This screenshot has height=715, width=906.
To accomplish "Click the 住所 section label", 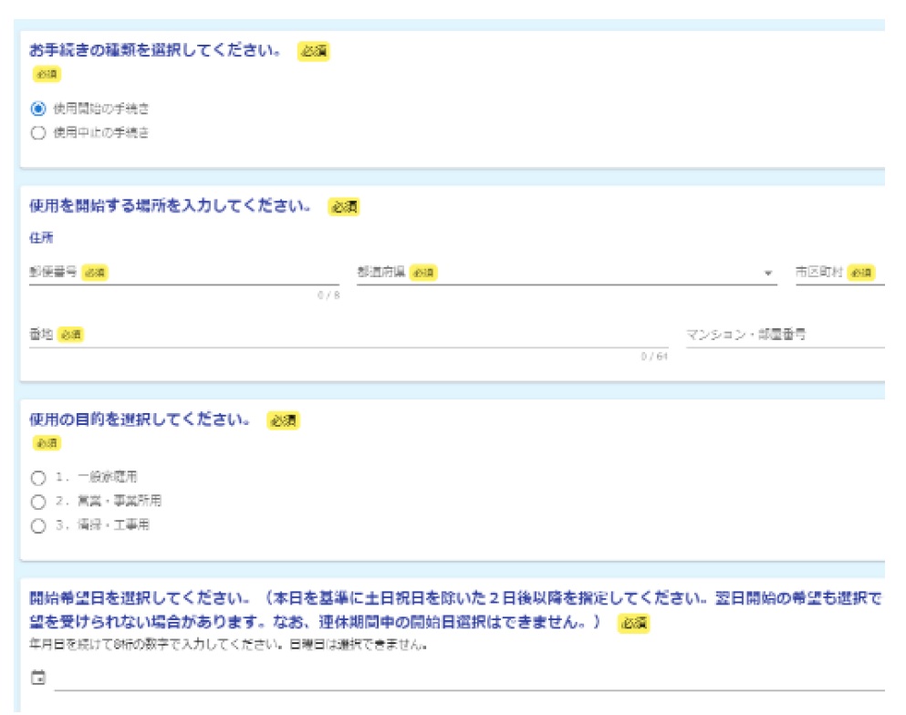I will [41, 238].
